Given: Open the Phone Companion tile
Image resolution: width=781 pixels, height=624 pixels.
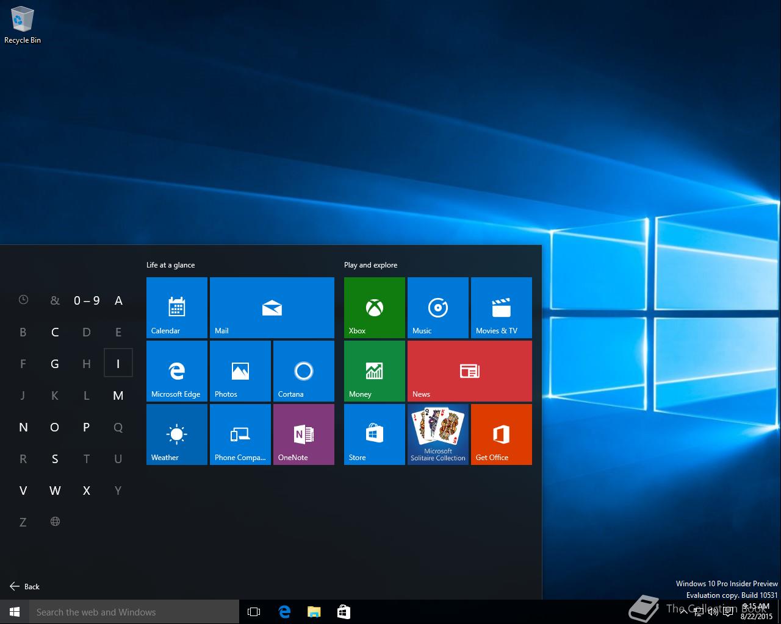Looking at the screenshot, I should (x=240, y=434).
